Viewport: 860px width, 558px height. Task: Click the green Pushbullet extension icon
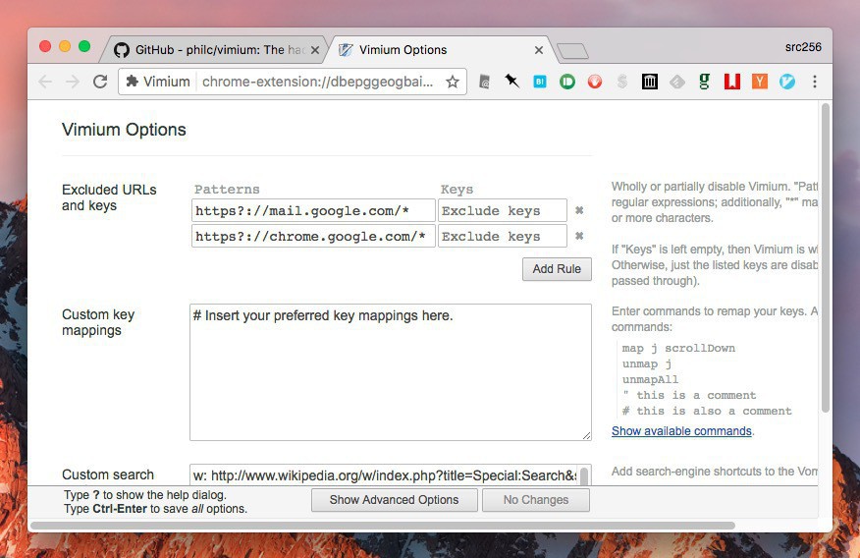point(567,82)
